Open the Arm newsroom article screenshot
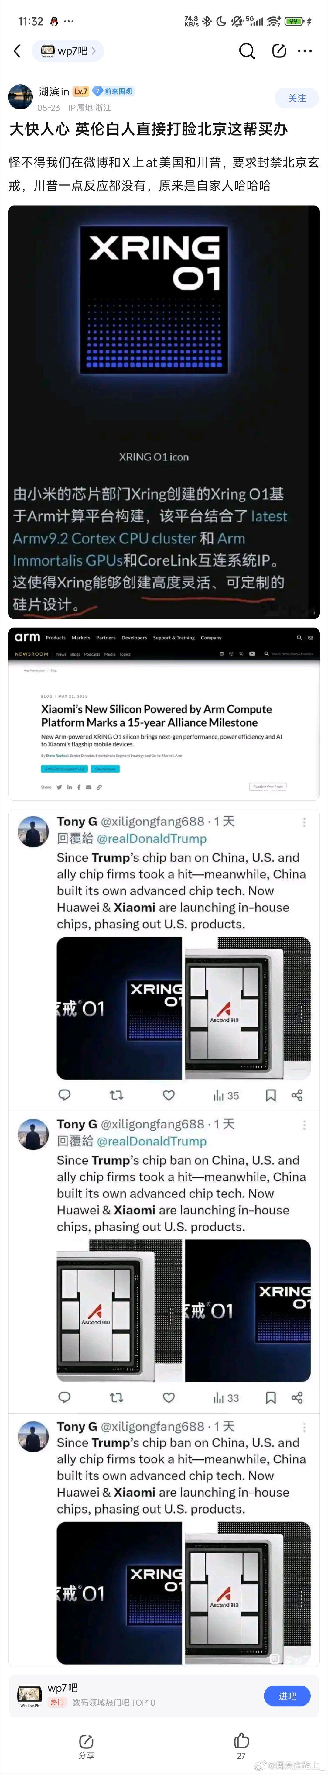This screenshot has height=1774, width=328. [x=164, y=713]
